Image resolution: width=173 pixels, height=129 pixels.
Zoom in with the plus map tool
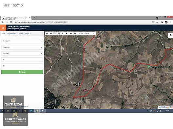point(47,33)
